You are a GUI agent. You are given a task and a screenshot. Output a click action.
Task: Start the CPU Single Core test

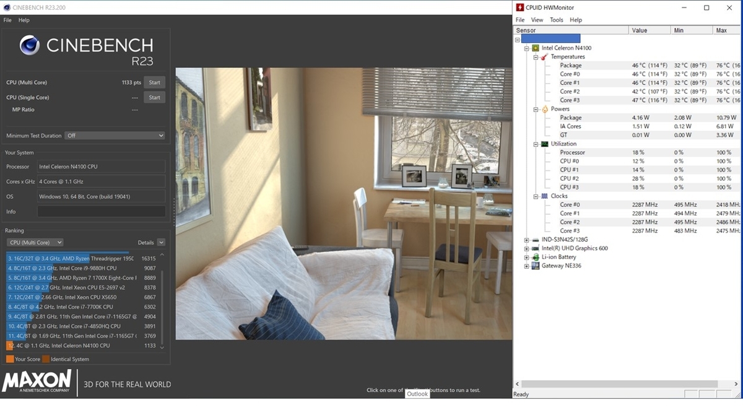tap(154, 97)
